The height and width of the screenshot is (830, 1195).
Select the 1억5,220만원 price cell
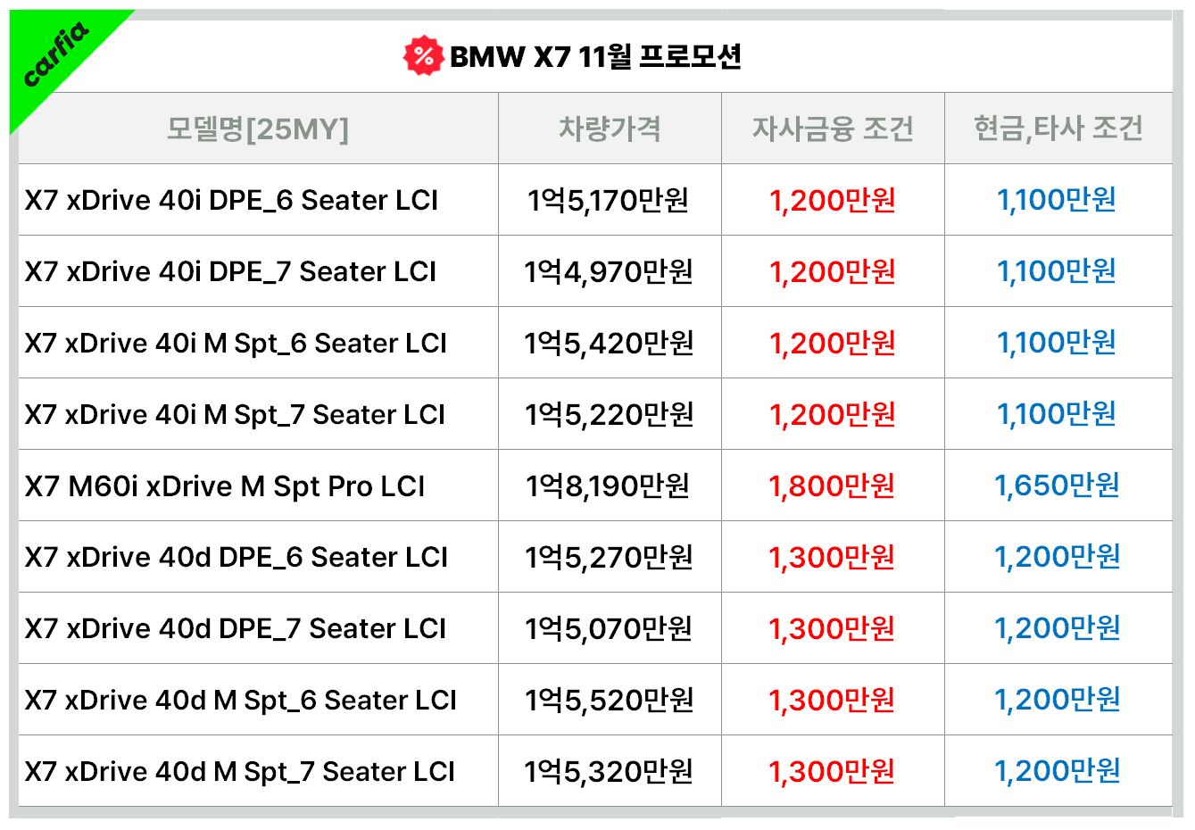(609, 415)
